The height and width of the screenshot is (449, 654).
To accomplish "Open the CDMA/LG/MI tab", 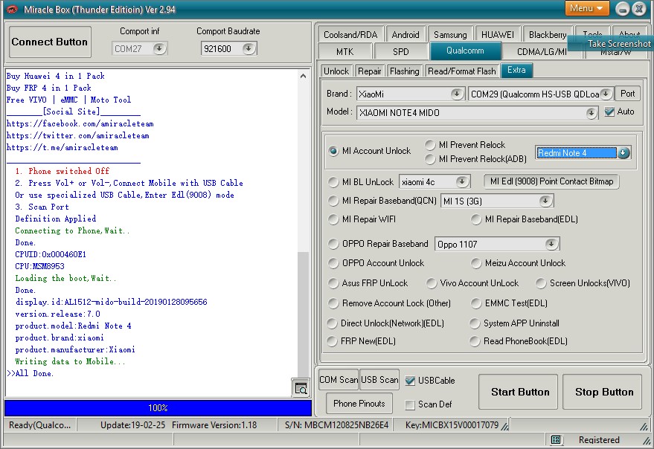I will coord(542,52).
